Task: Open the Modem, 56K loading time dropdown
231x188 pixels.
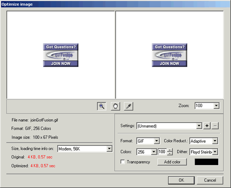Action: click(x=109, y=149)
